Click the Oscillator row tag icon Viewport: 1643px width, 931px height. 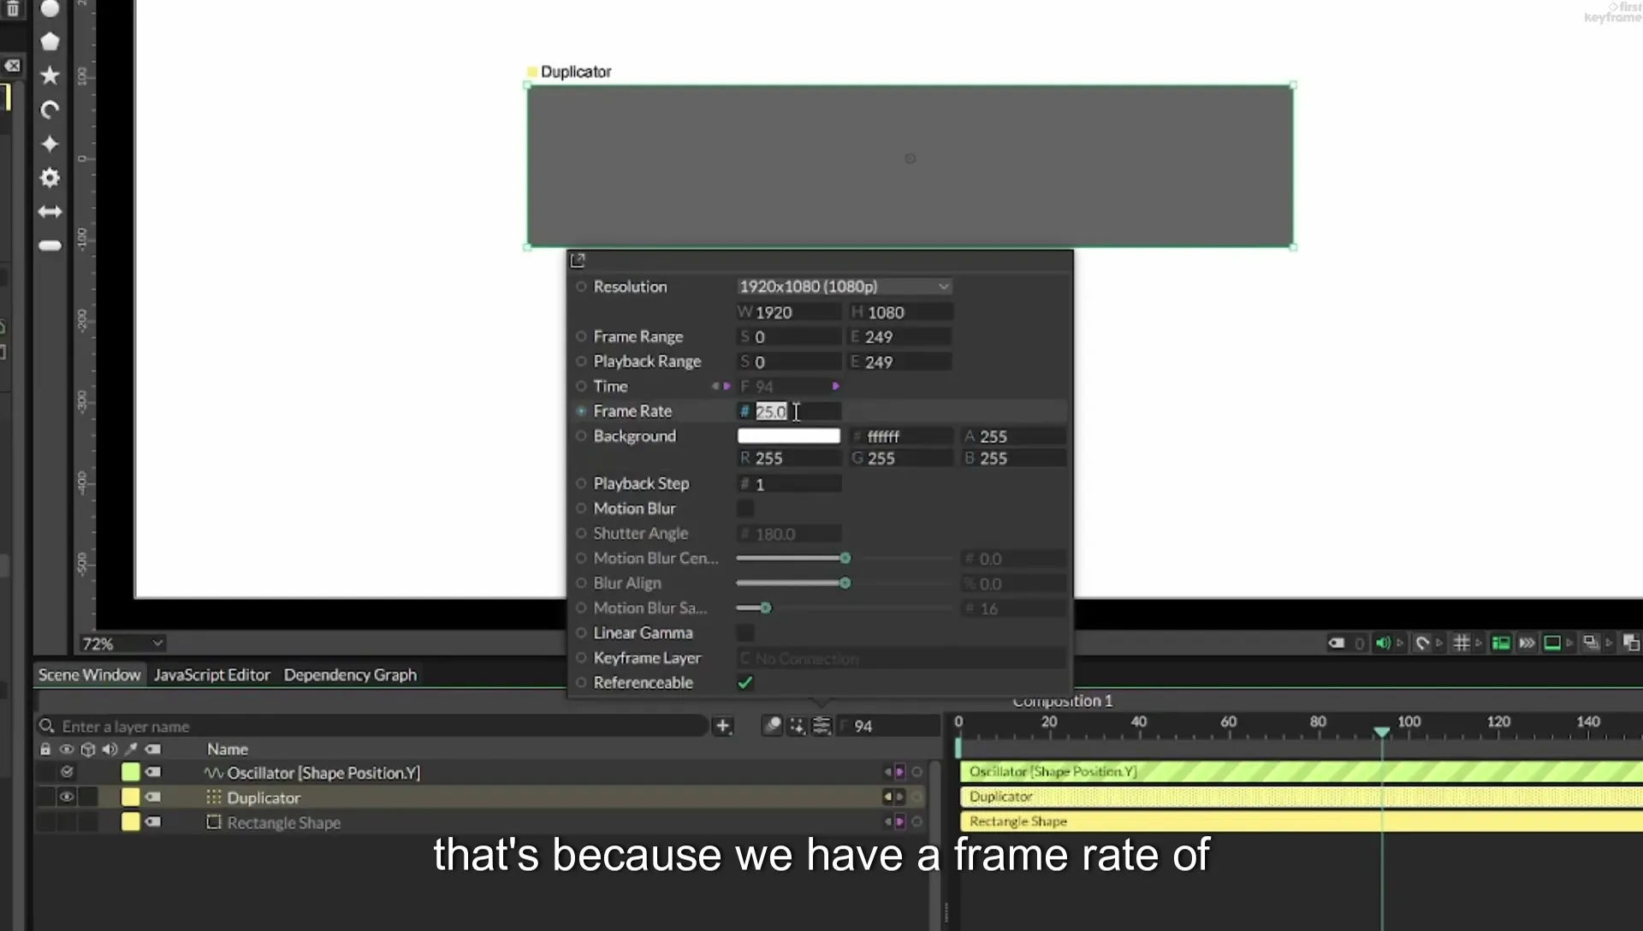pos(153,773)
